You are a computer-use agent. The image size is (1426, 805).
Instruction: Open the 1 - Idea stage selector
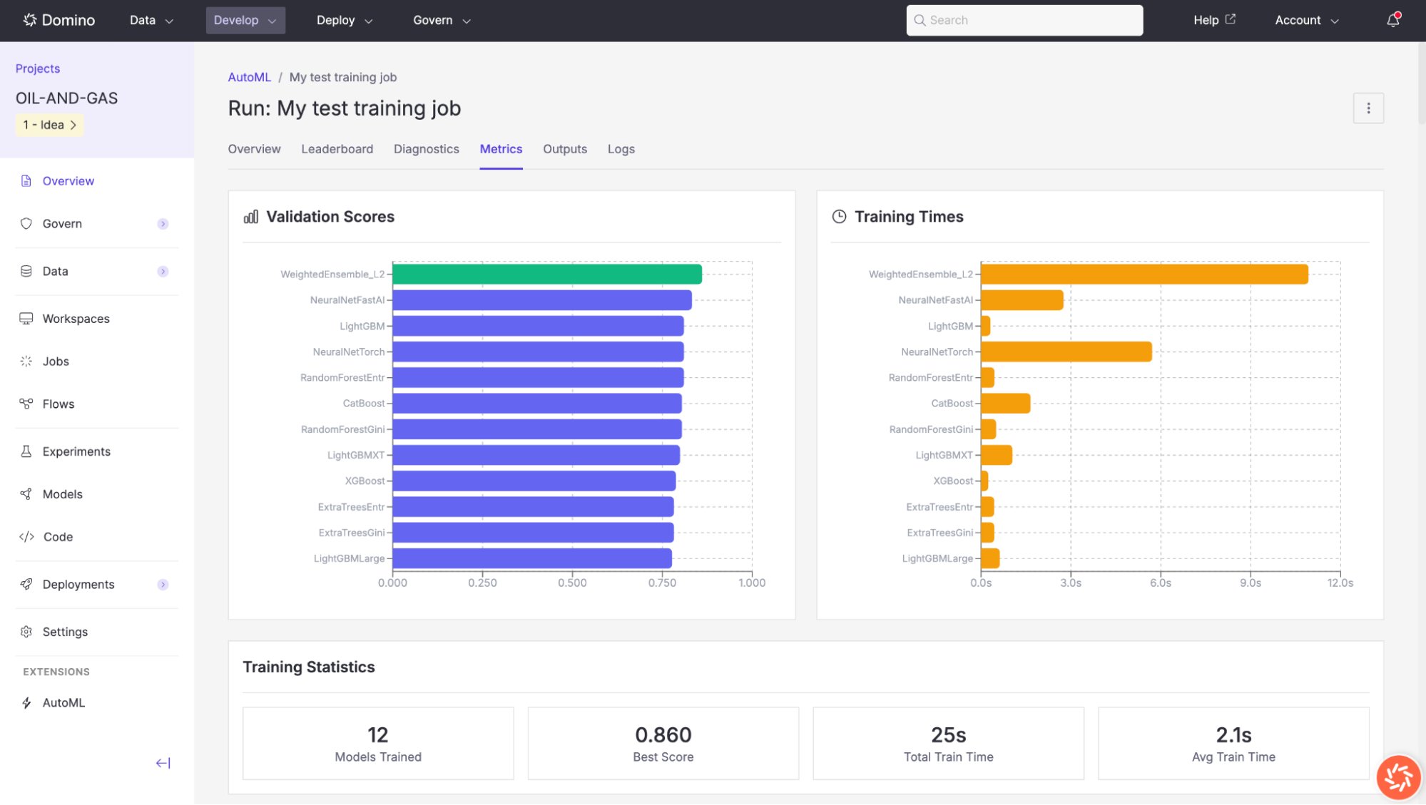click(49, 125)
